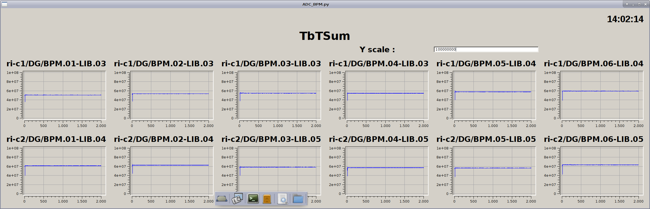Maximize the ADC_BPM.py window
The width and height of the screenshot is (650, 209).
pyautogui.click(x=639, y=4)
